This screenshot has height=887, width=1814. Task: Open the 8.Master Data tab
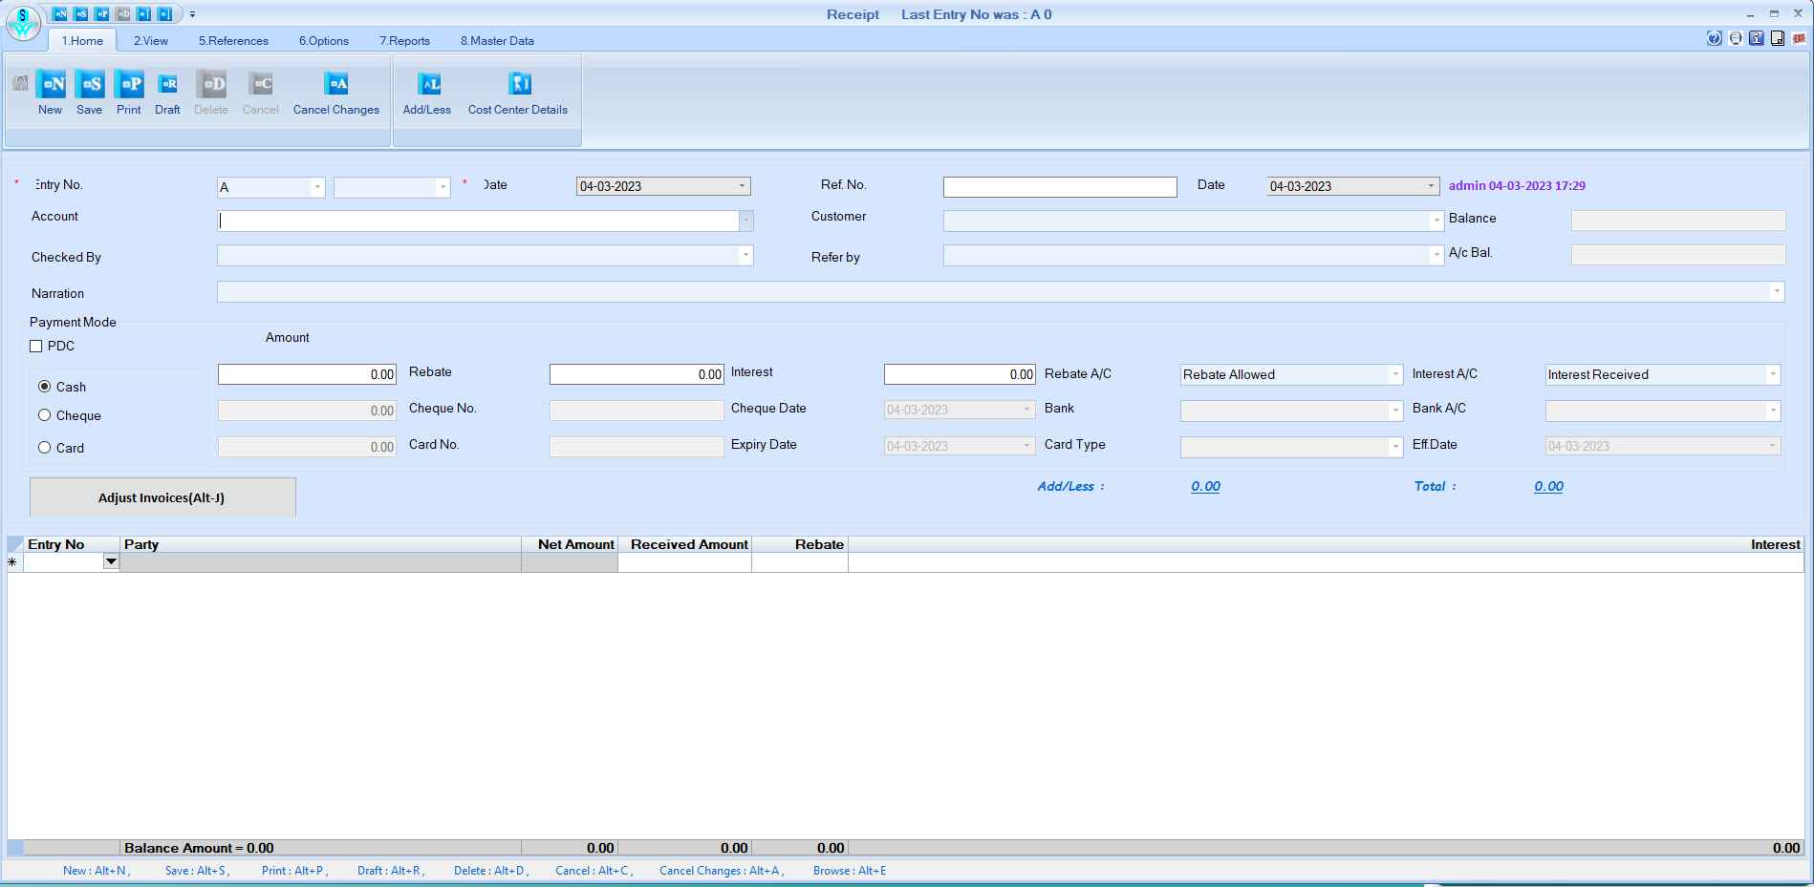coord(497,41)
